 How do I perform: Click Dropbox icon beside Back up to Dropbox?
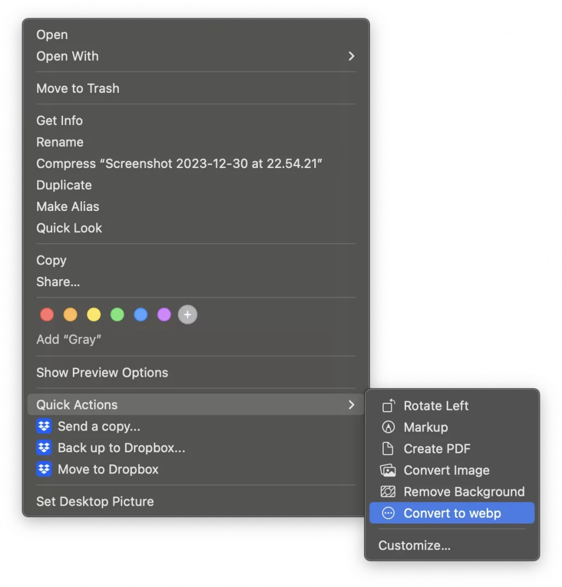coord(44,448)
